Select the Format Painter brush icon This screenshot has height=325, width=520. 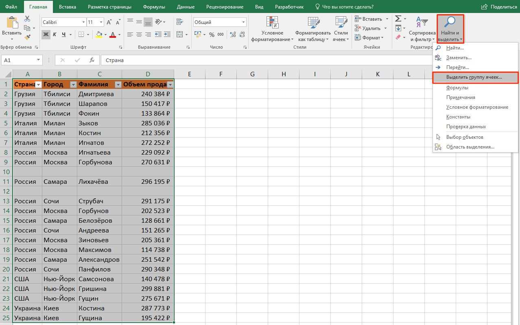click(27, 37)
